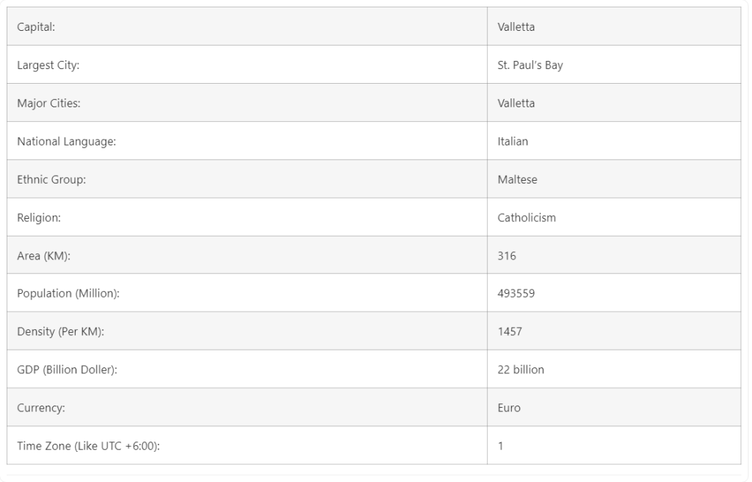This screenshot has height=482, width=752.
Task: Select the population value 493559
Action: [516, 294]
